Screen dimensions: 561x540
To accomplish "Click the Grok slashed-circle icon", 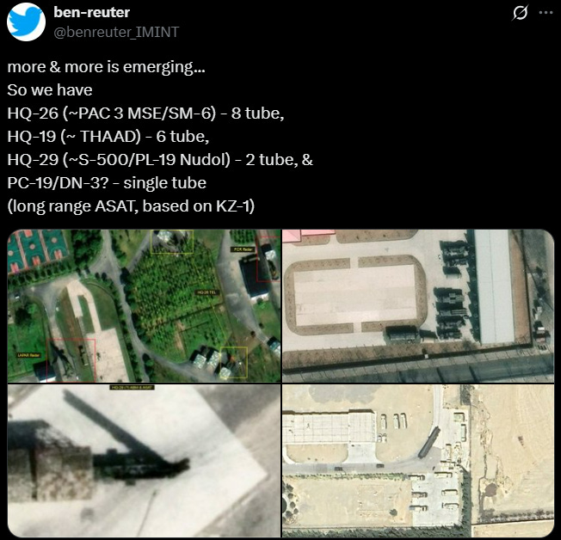I will pos(520,13).
